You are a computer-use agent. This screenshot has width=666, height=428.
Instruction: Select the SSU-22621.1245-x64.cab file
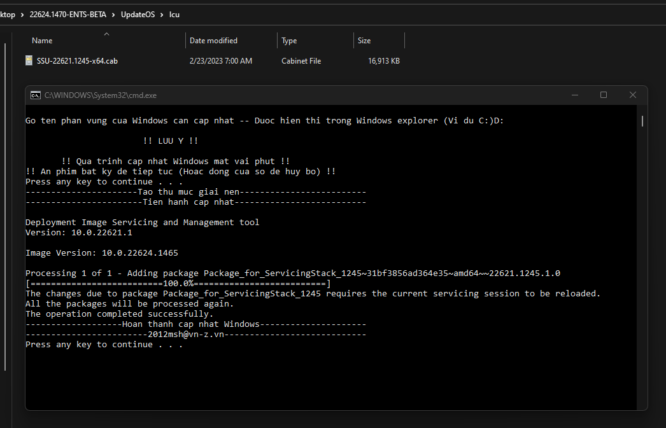click(x=77, y=61)
